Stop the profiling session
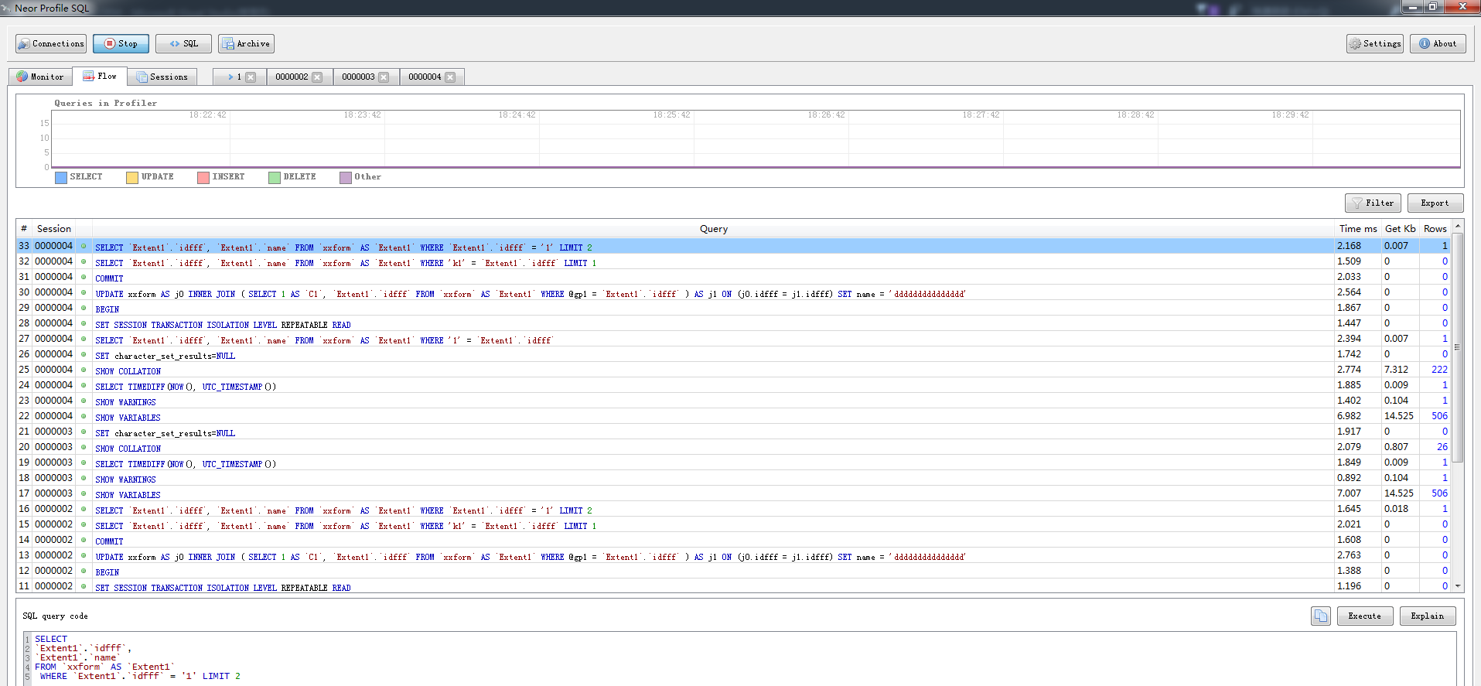Viewport: 1481px width, 686px height. click(121, 43)
